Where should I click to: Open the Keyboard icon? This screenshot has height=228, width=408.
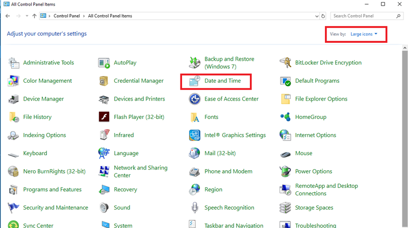[13, 155]
